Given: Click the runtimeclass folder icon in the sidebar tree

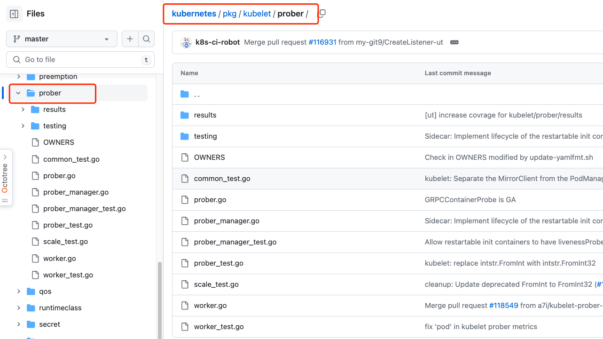Looking at the screenshot, I should (31, 308).
